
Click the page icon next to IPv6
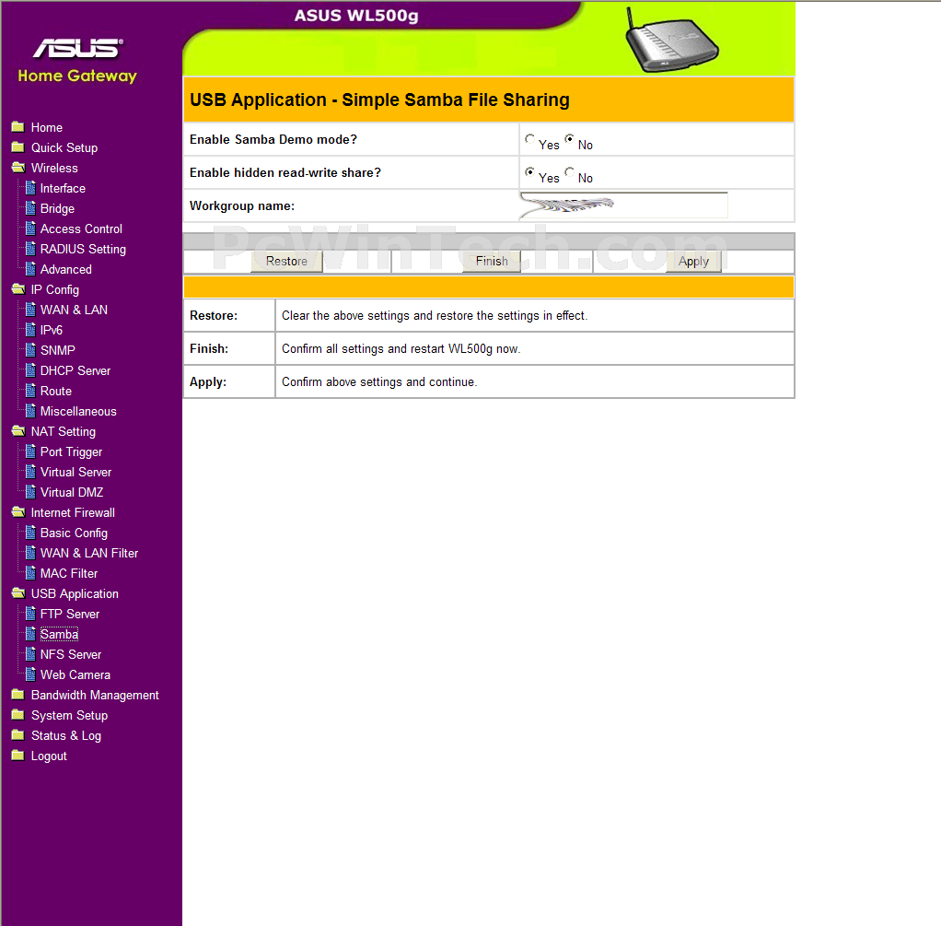(x=30, y=330)
